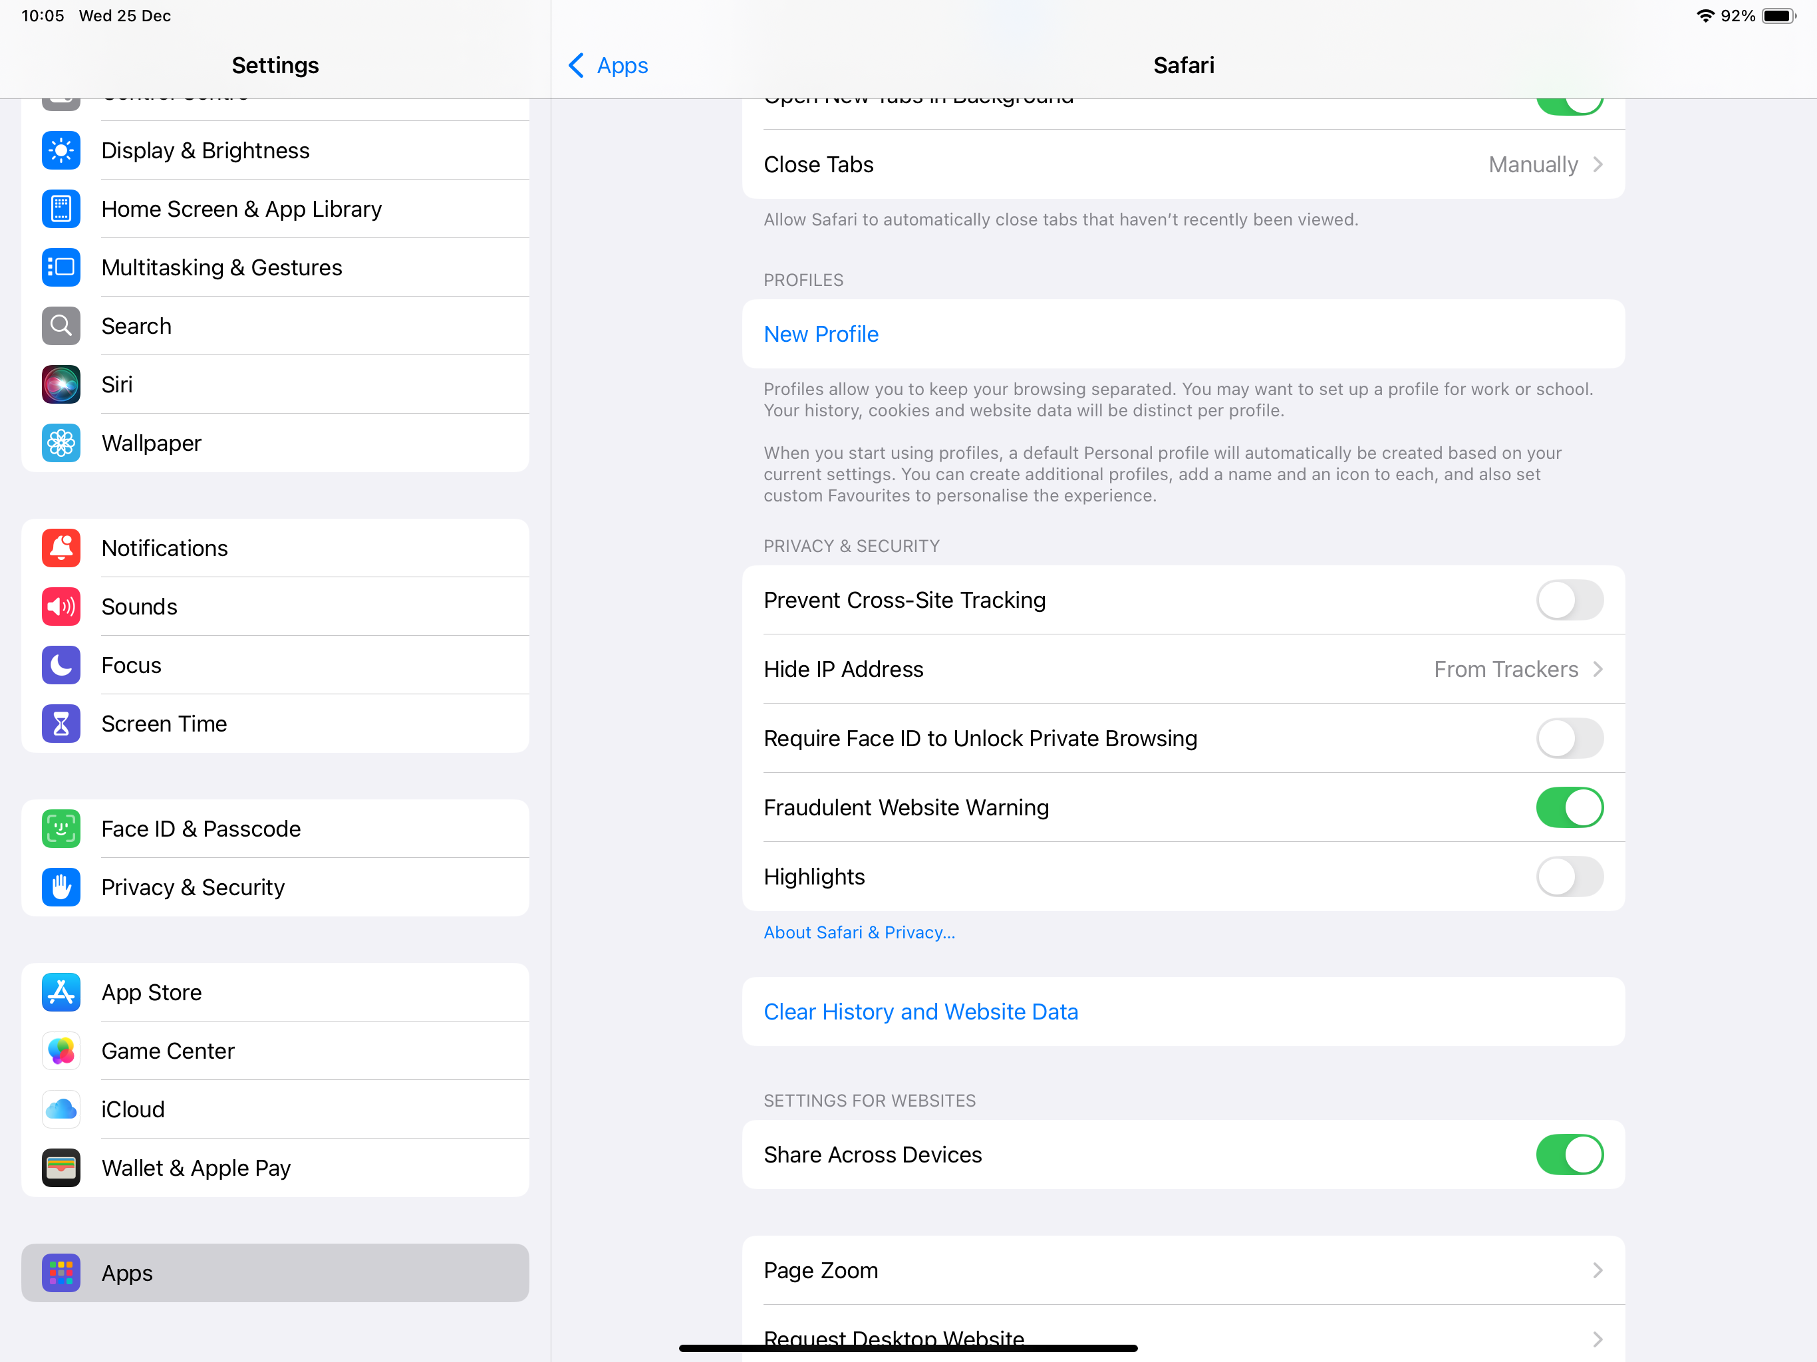Tap the Home Screen & App Library icon
1817x1362 pixels.
61,209
